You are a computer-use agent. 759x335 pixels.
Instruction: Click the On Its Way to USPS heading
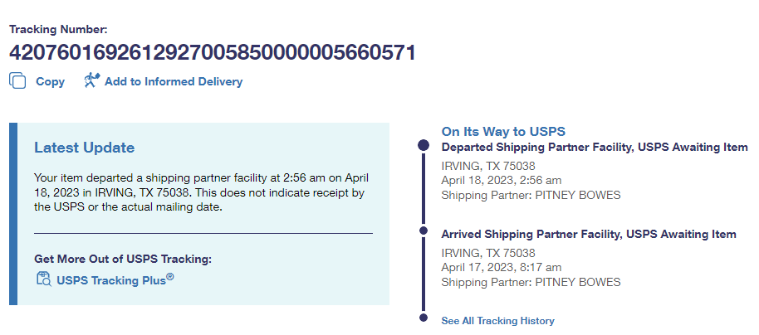[503, 132]
